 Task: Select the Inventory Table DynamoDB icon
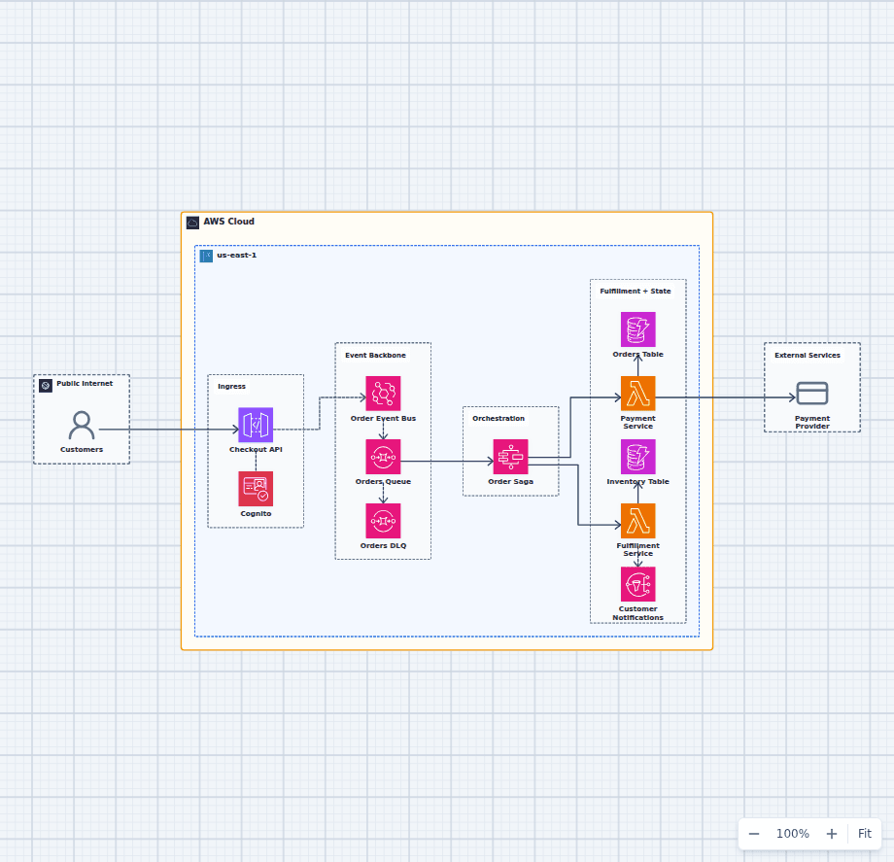tap(638, 457)
